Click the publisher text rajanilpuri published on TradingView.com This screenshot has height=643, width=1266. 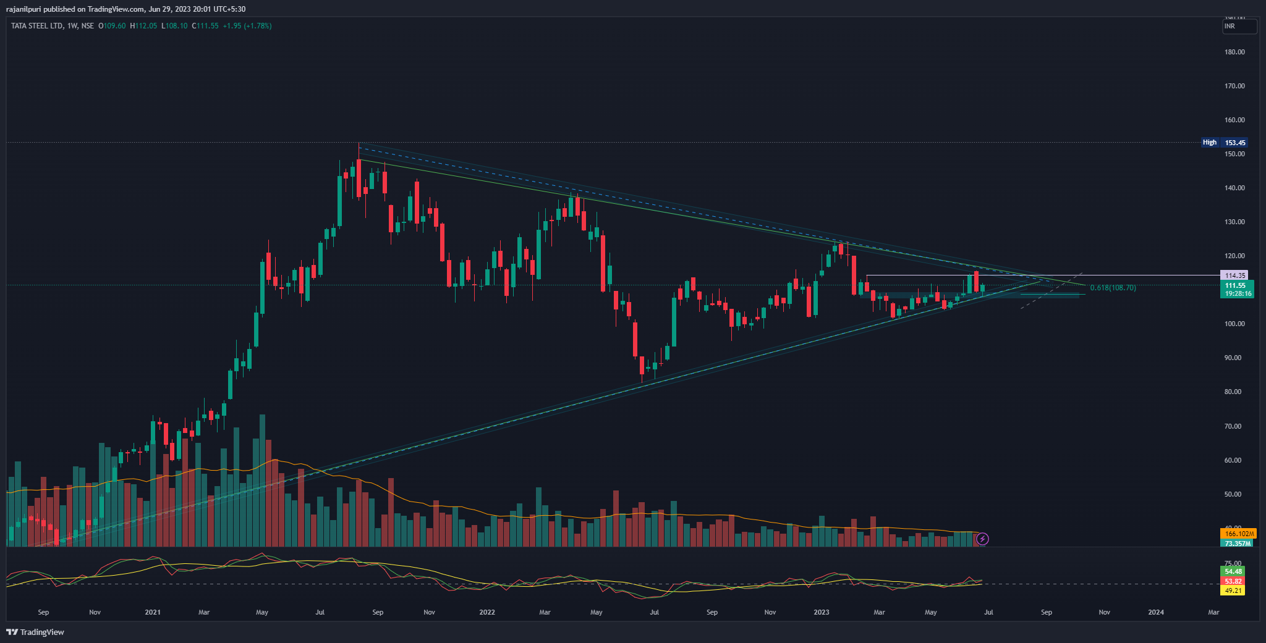click(x=75, y=9)
